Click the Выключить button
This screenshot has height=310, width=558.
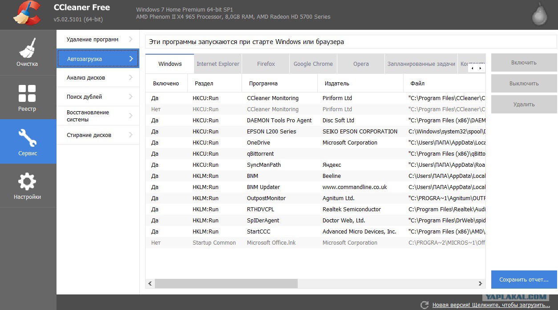(524, 84)
